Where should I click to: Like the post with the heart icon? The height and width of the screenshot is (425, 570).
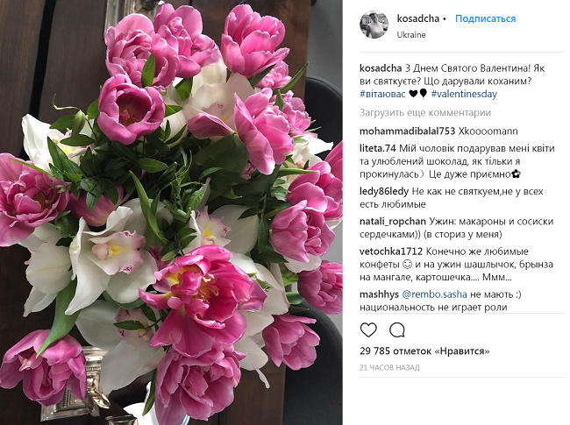pos(368,329)
